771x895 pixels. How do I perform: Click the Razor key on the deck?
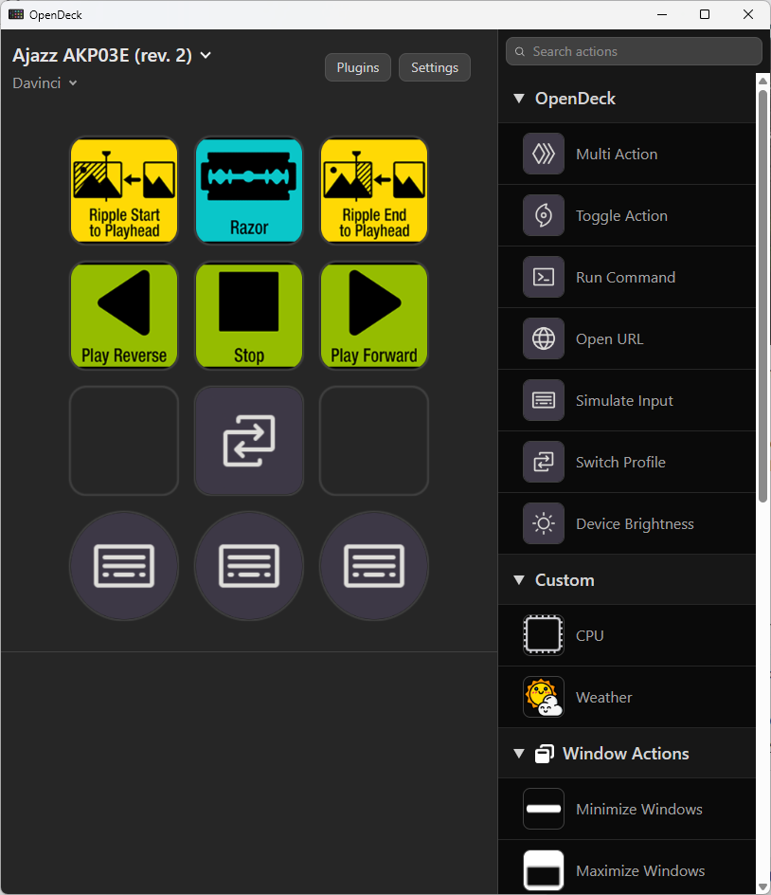(x=249, y=190)
